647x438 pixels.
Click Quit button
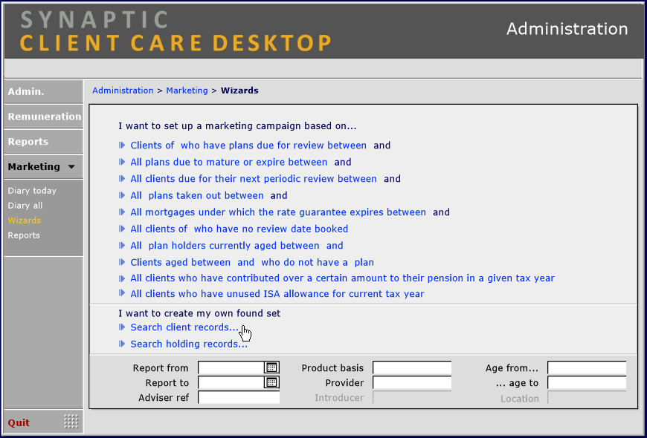19,422
